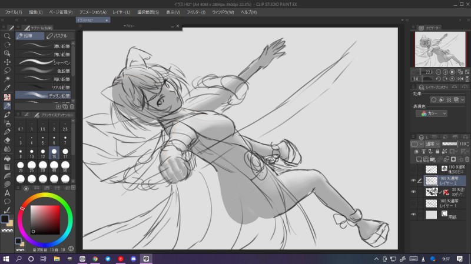Create a layer mask
Viewport: 471px width, 264px height.
tap(453, 159)
